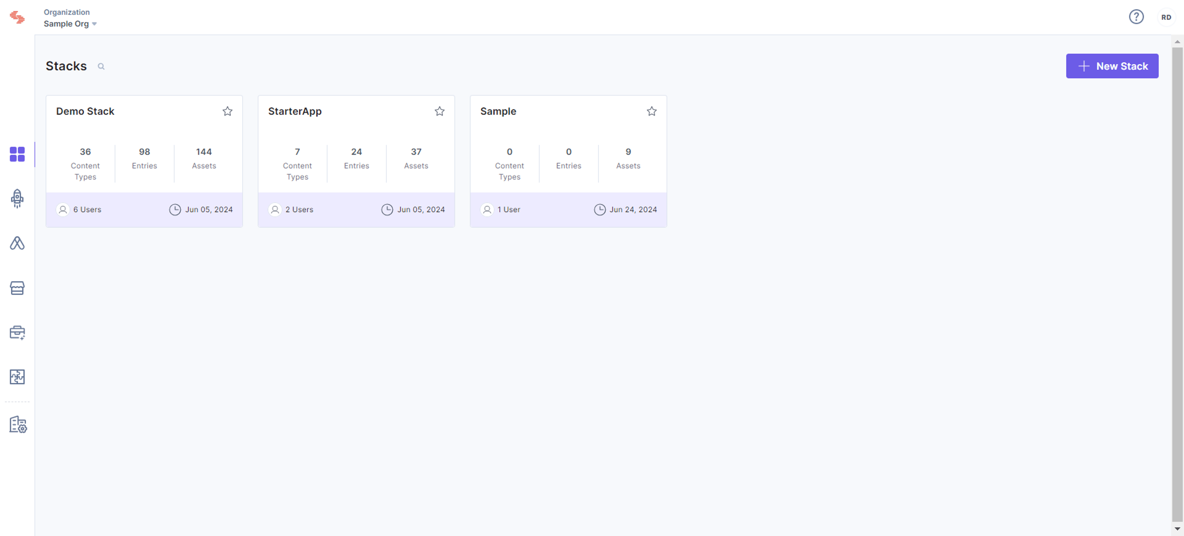Click 0 Content Types in Sample stack

509,164
